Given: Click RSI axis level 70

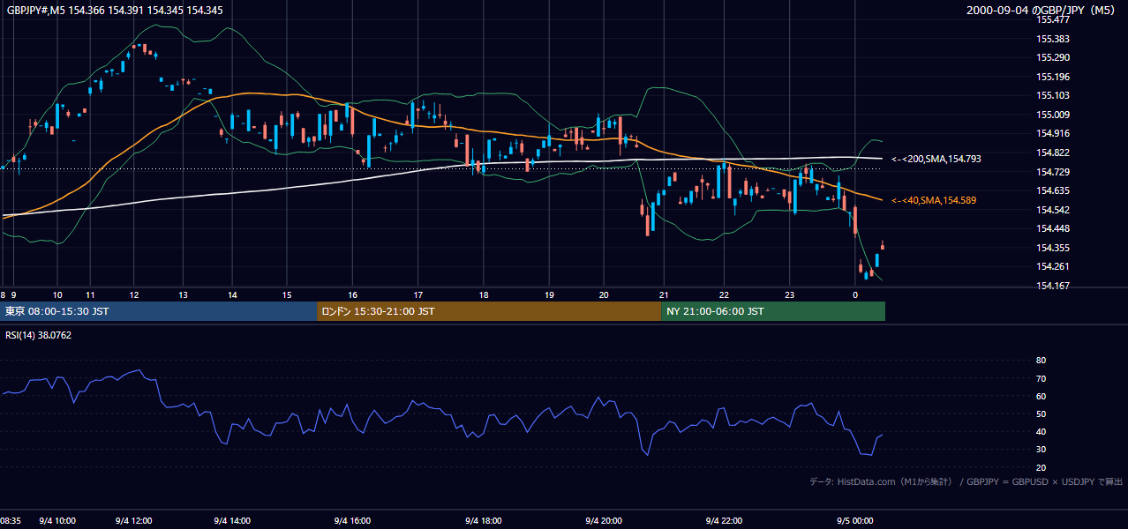Looking at the screenshot, I should coord(1041,378).
